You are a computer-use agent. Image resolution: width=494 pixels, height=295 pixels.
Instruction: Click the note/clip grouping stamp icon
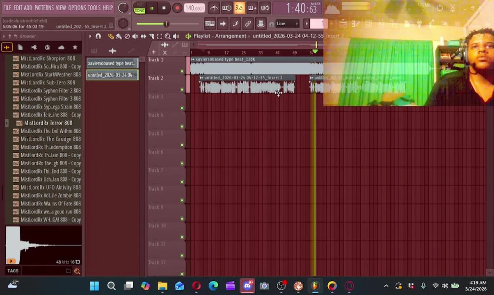tap(261, 24)
